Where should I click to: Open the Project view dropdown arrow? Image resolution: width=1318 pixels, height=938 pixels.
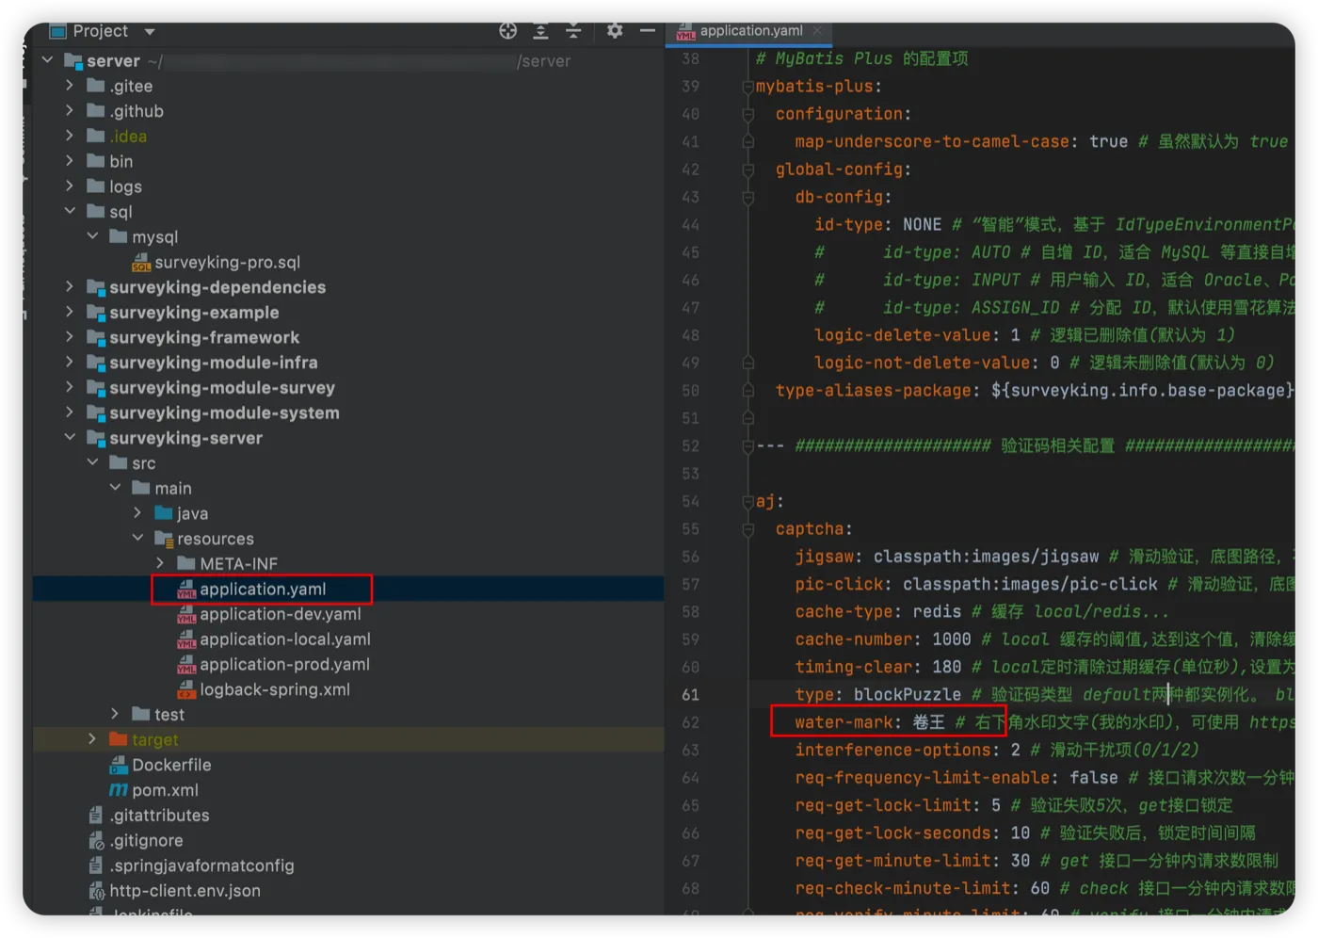tap(150, 32)
